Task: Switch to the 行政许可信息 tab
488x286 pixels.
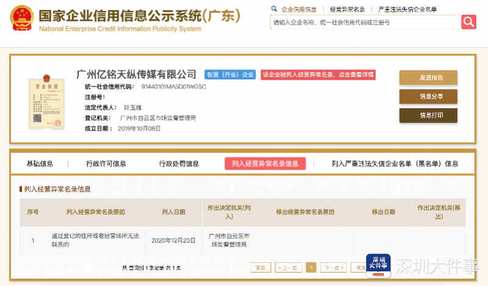Action: pos(106,163)
